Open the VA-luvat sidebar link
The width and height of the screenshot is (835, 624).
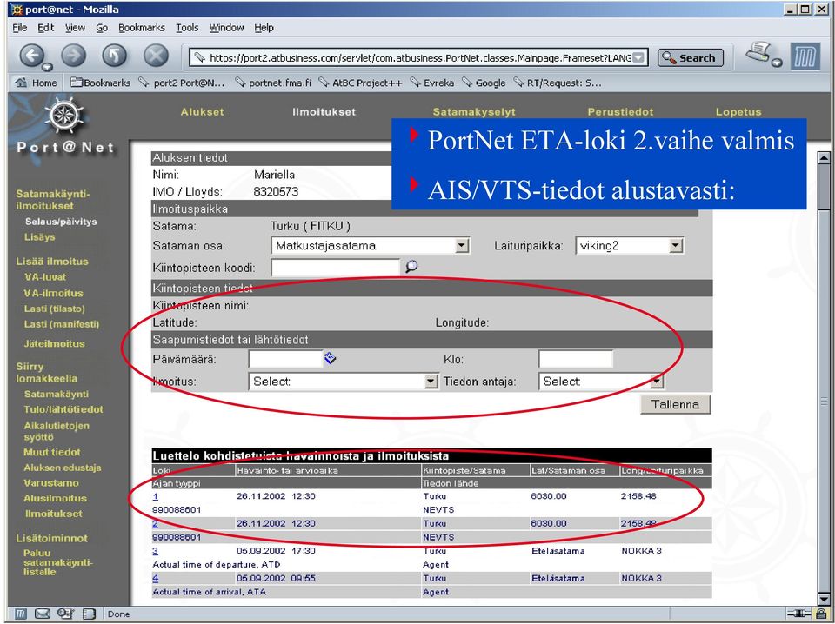45,276
